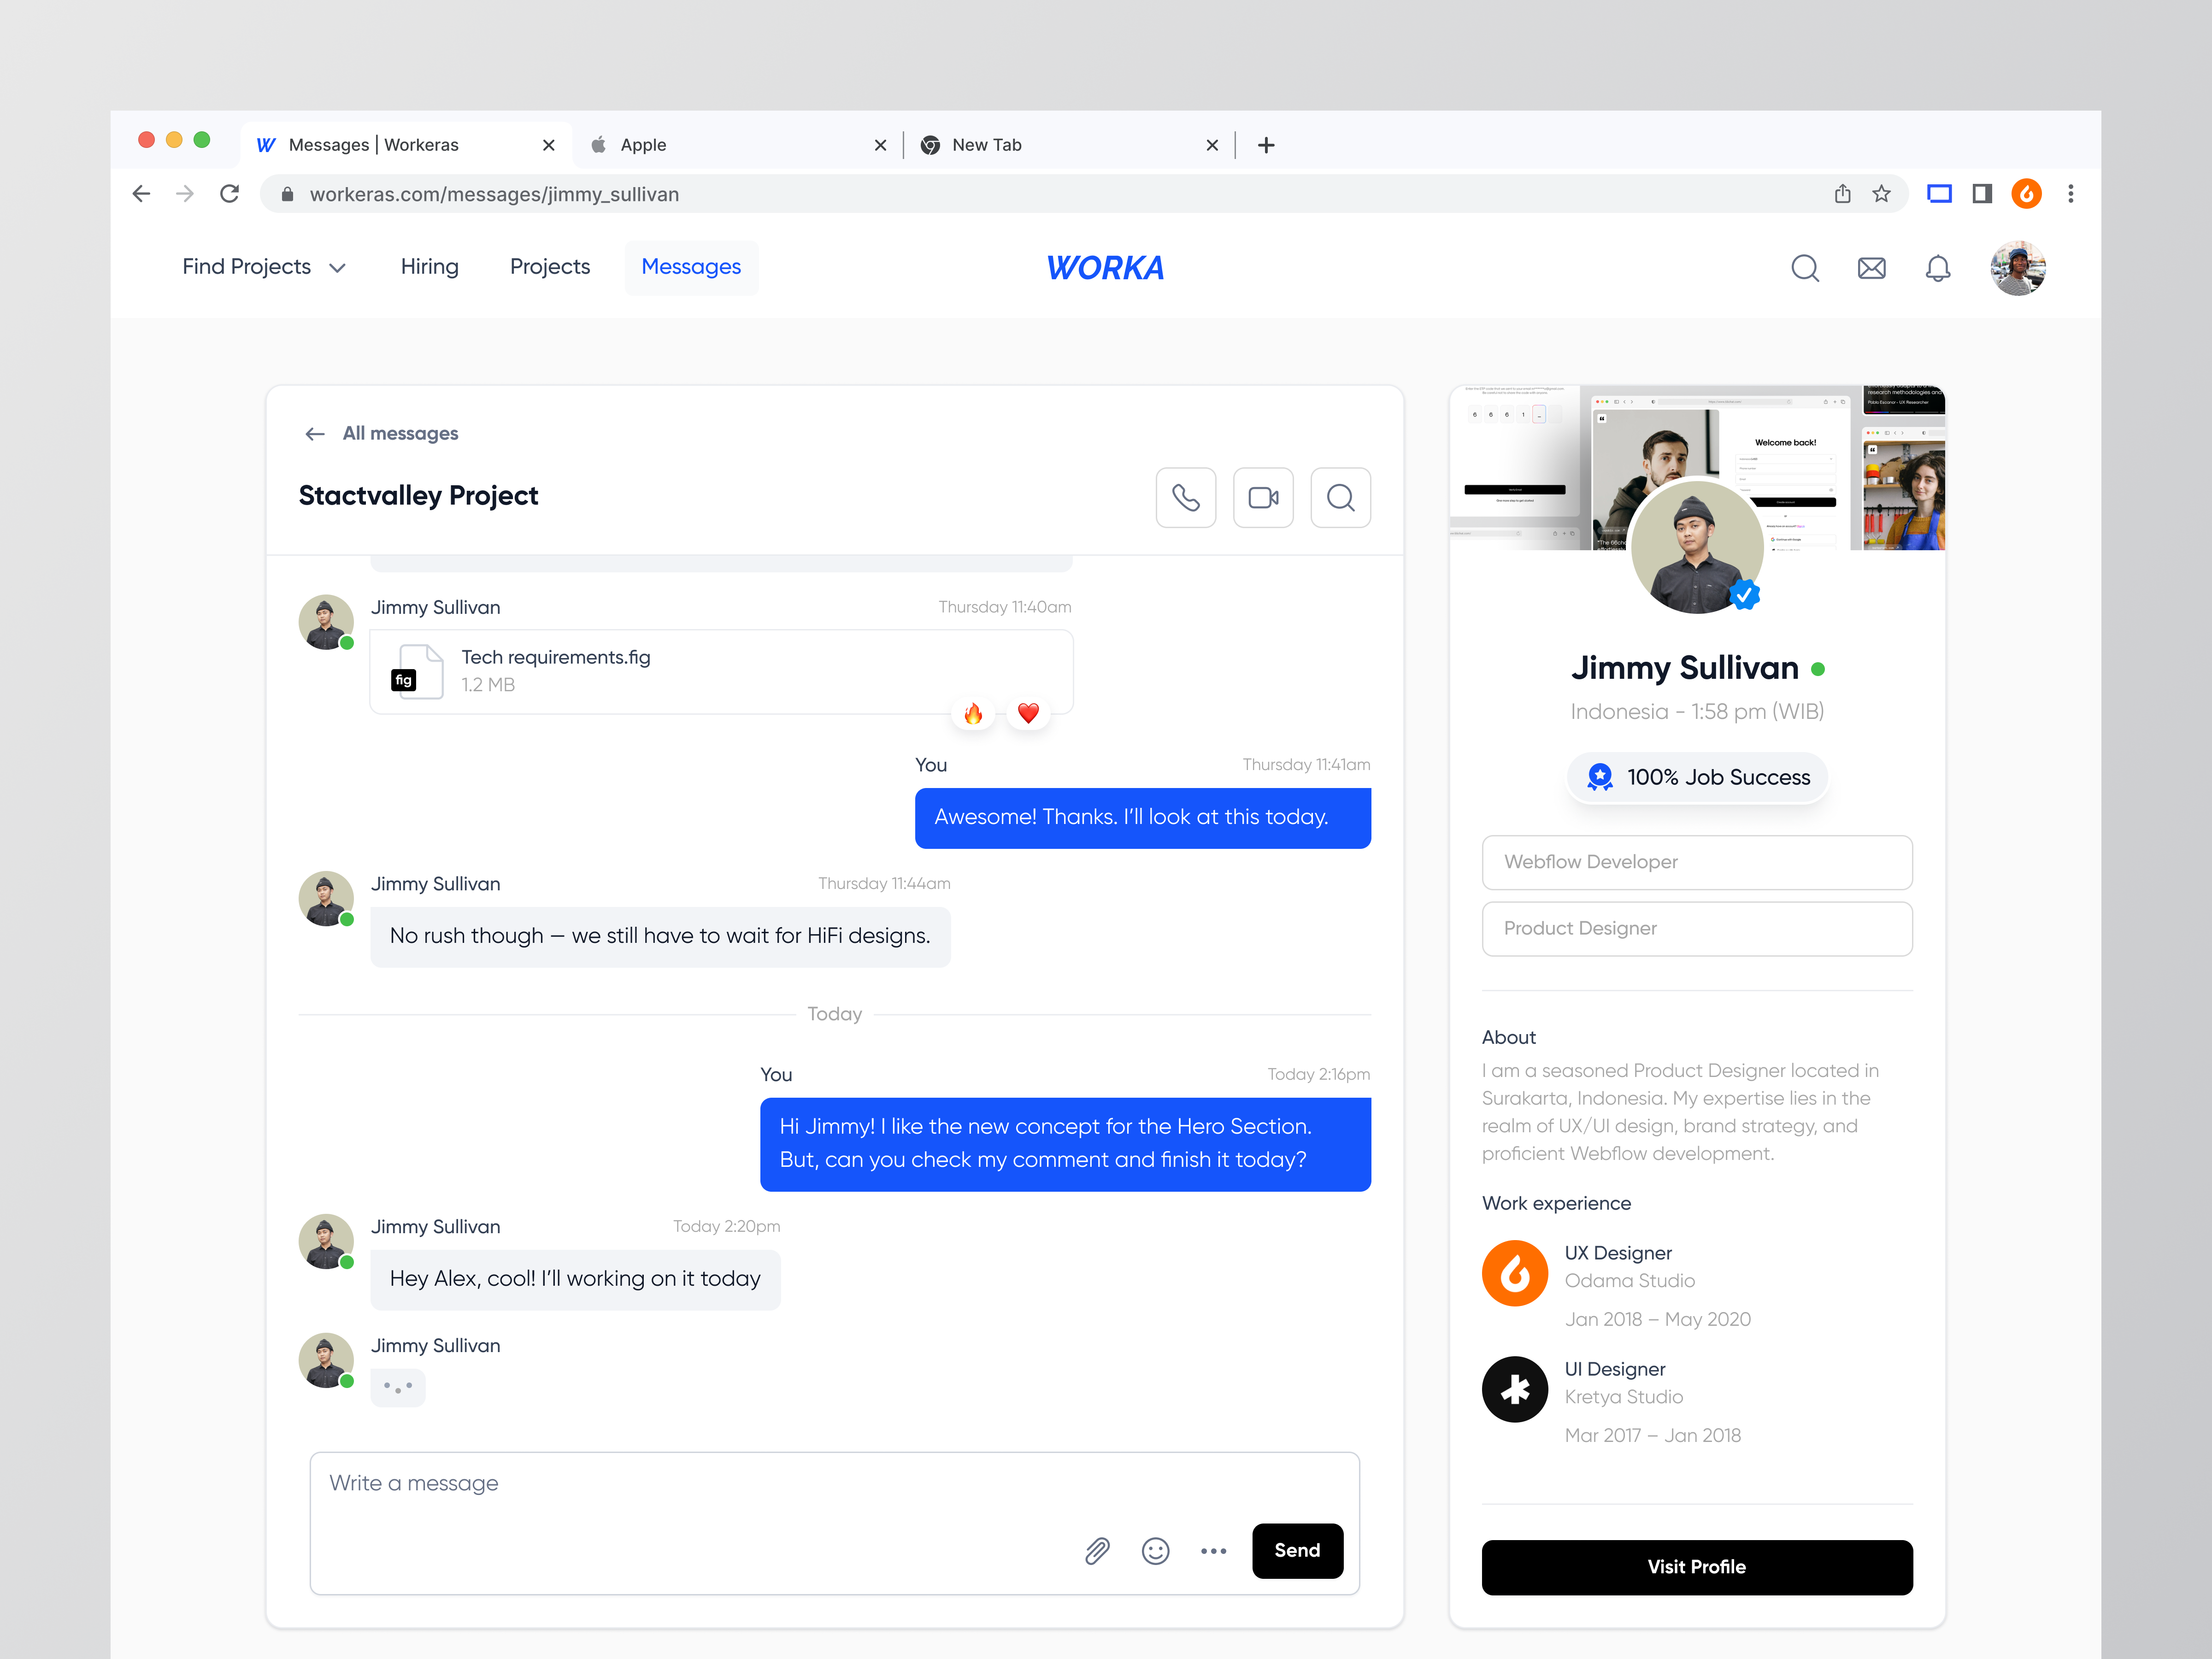Viewport: 2212px width, 1659px height.
Task: Click the 100% Job Success badge
Action: (1697, 777)
